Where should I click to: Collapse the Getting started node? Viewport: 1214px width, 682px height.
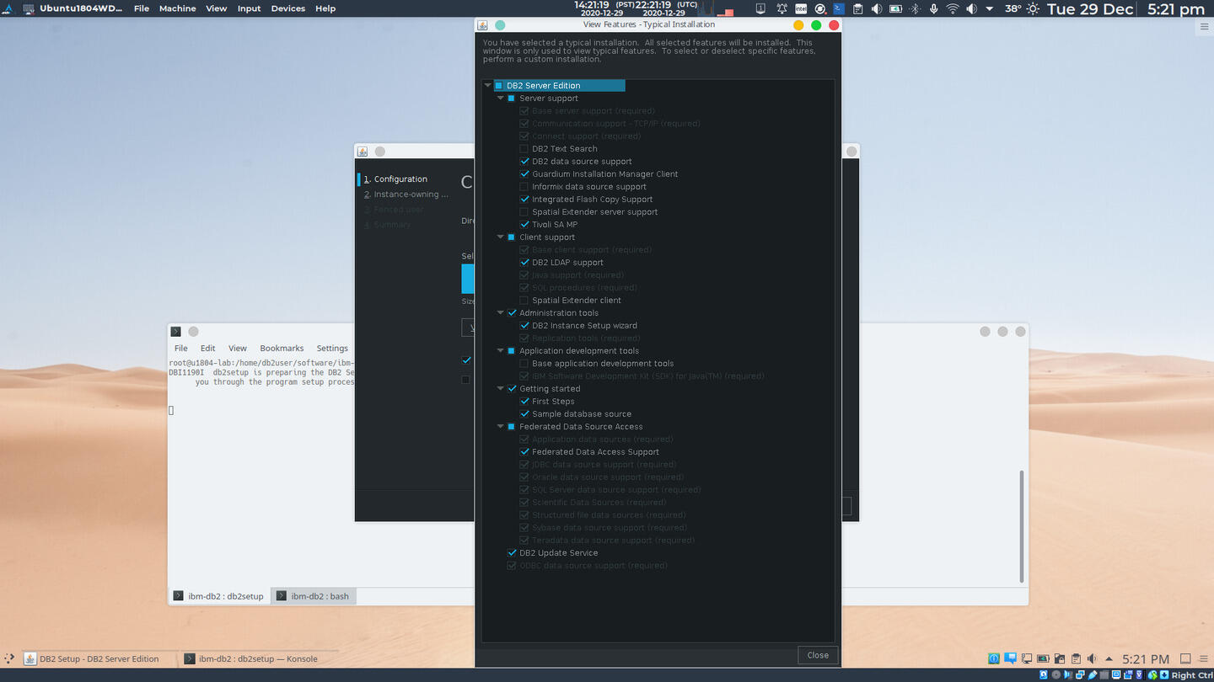(x=500, y=389)
